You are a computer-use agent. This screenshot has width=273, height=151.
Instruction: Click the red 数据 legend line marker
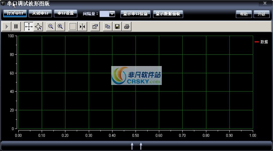pos(257,42)
